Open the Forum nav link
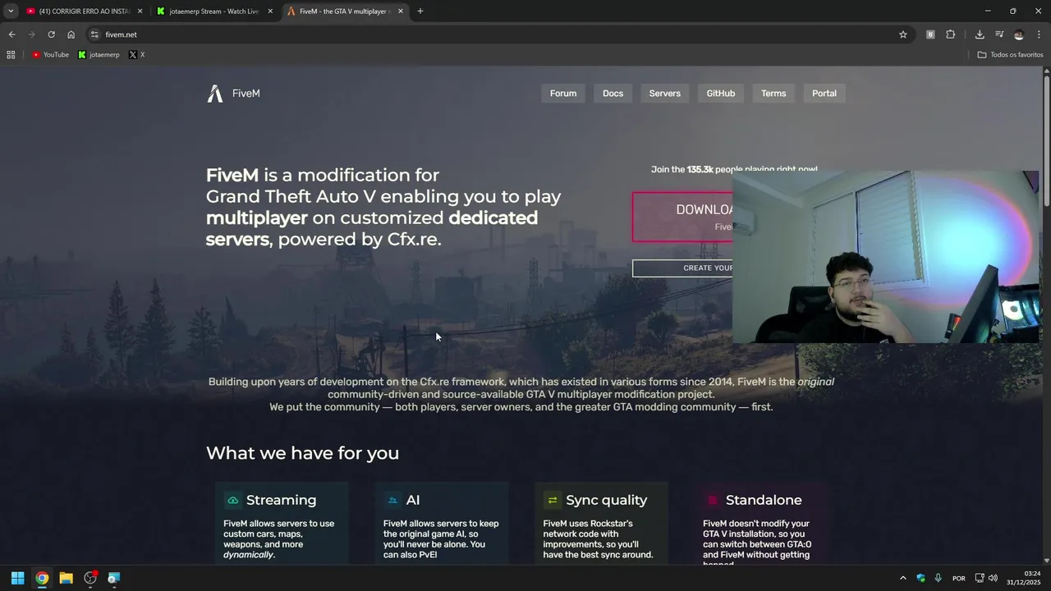 (x=563, y=94)
